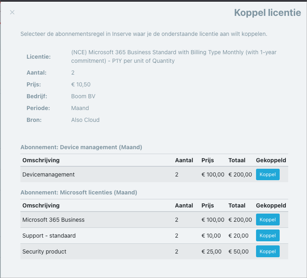This screenshot has height=278, width=307.
Task: Close the Koppel licentie dialog
Action: 12,12
